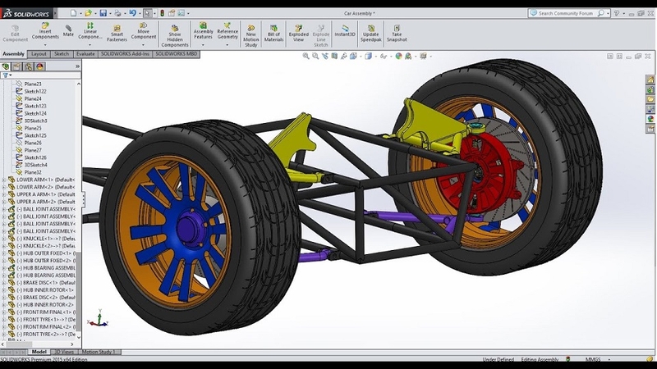
Task: Open Hide/Show Items glasses icon
Action: point(383,56)
